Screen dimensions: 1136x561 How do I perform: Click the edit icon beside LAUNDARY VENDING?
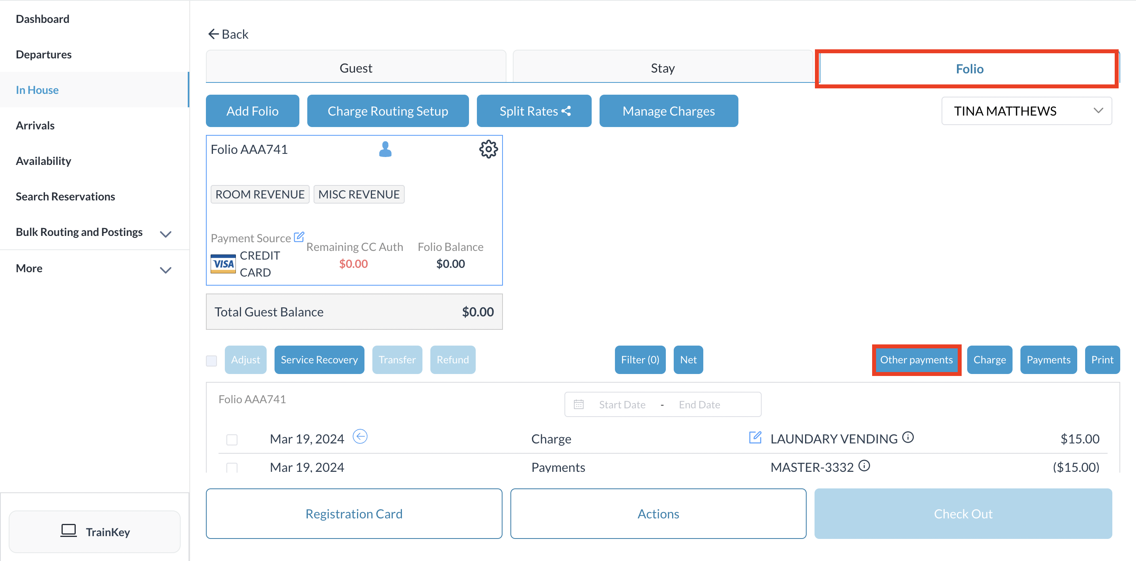(755, 438)
